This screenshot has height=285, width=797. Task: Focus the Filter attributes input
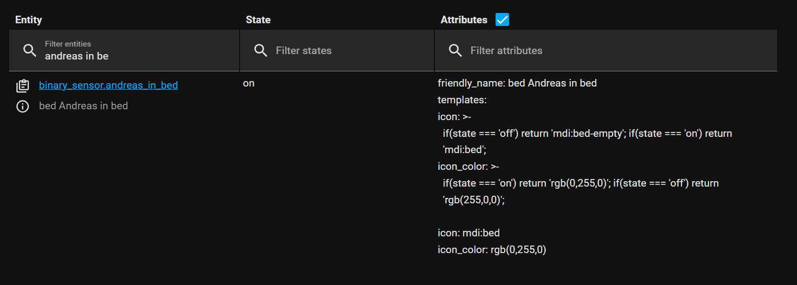tap(606, 50)
